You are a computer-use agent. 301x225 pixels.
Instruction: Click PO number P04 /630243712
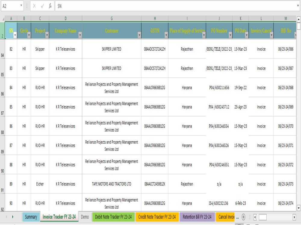[x=219, y=107]
